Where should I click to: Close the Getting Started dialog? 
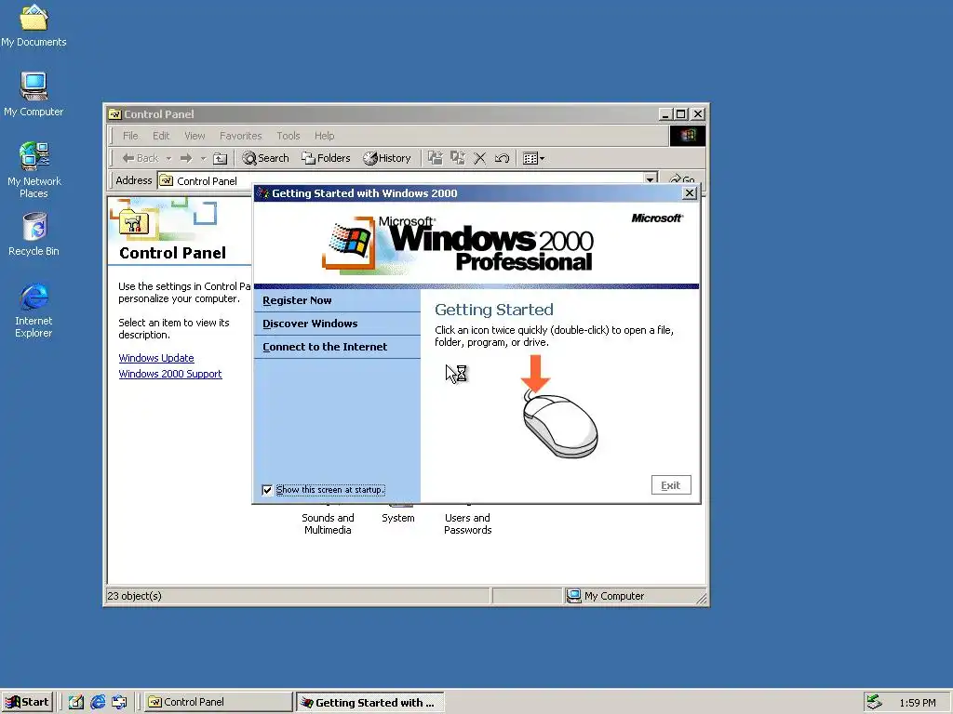(x=690, y=193)
